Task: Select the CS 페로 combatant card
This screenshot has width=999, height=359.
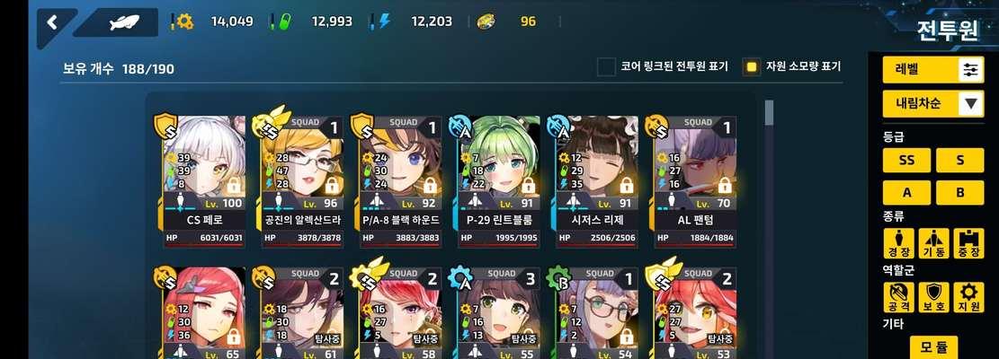Action: click(x=201, y=181)
